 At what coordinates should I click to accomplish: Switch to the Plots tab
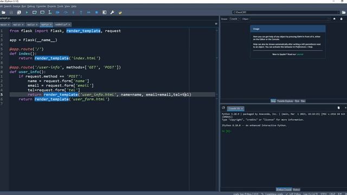[x=297, y=101]
